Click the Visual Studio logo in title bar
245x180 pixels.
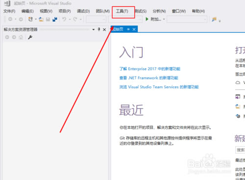pyautogui.click(x=7, y=3)
